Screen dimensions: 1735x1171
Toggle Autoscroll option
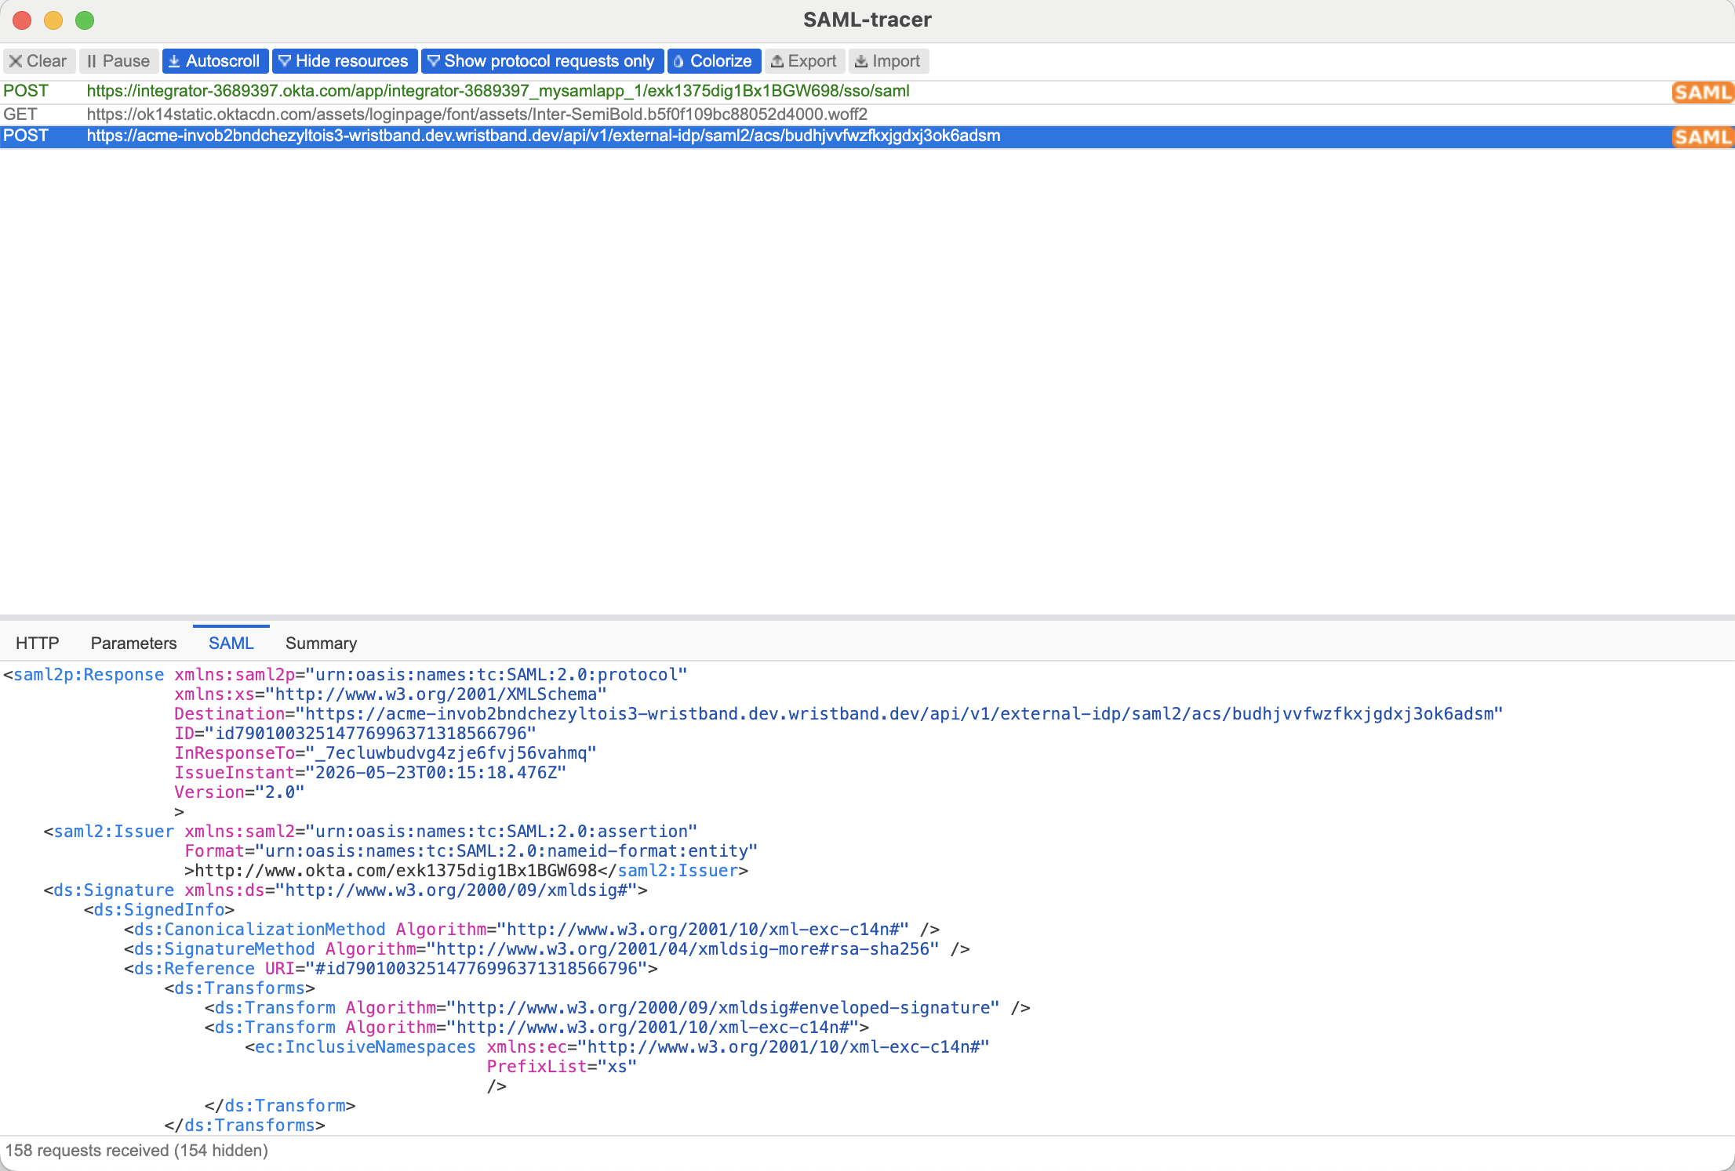click(215, 61)
